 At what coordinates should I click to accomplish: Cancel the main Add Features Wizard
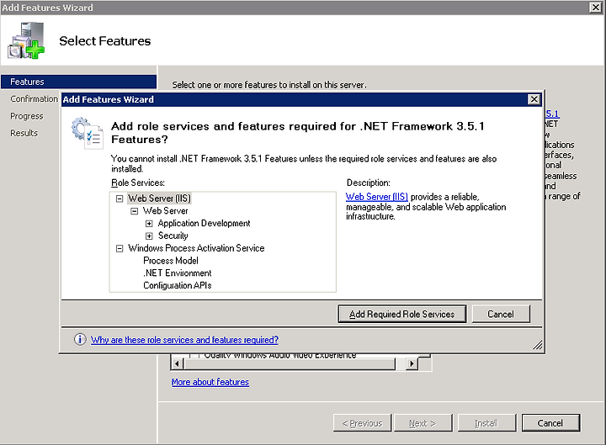tap(550, 423)
